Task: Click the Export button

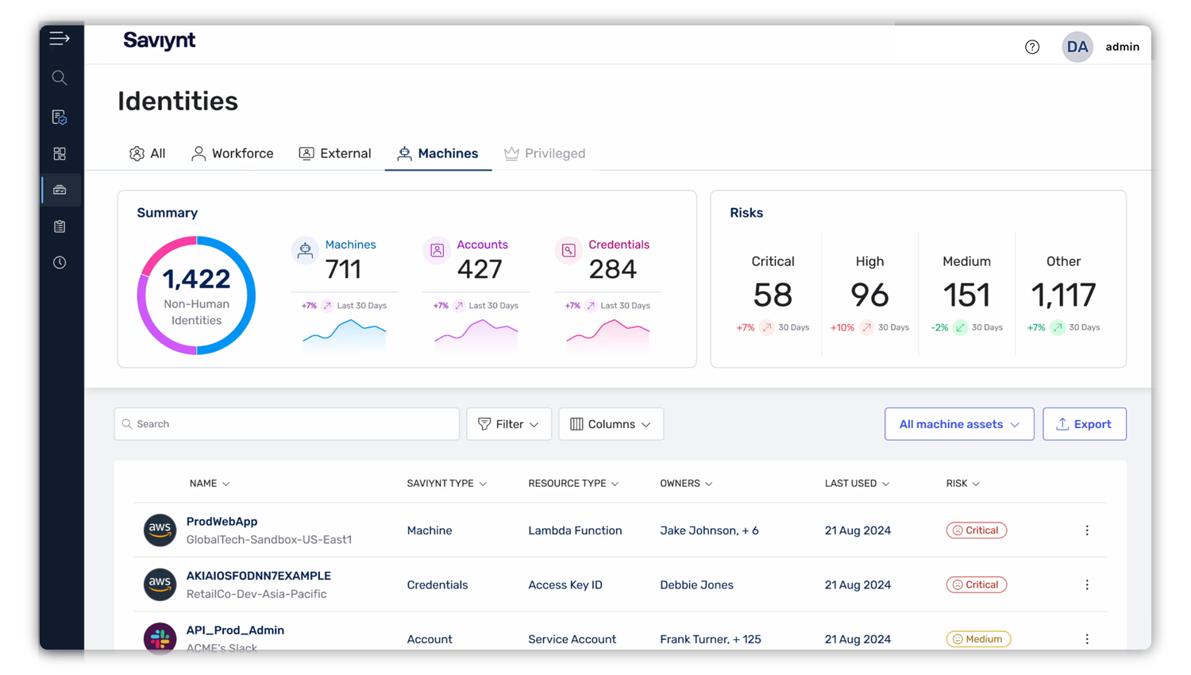Action: coord(1085,424)
